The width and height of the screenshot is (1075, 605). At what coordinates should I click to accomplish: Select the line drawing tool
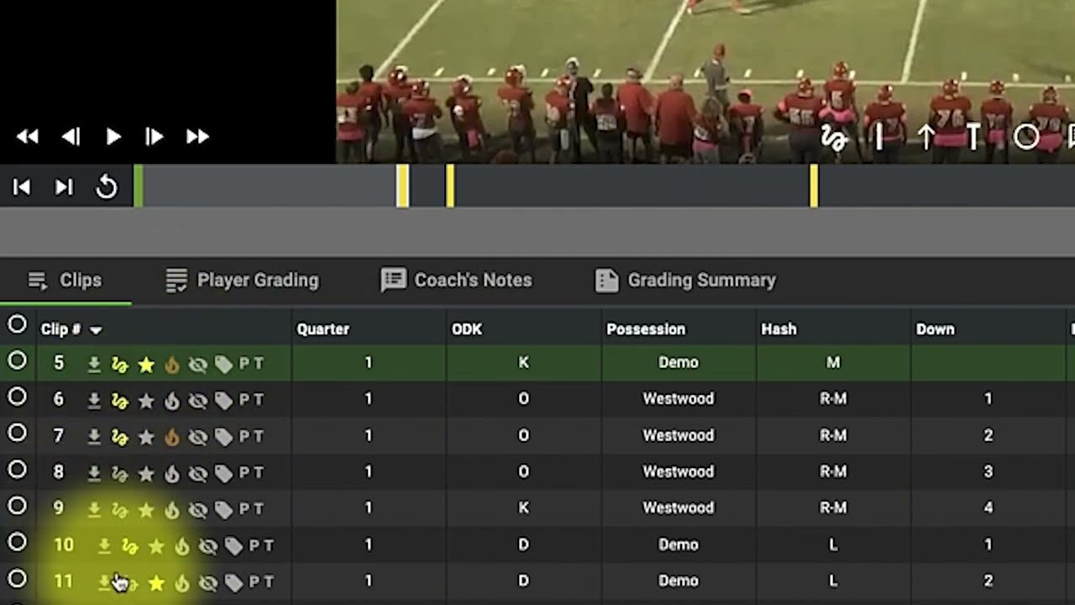click(878, 137)
